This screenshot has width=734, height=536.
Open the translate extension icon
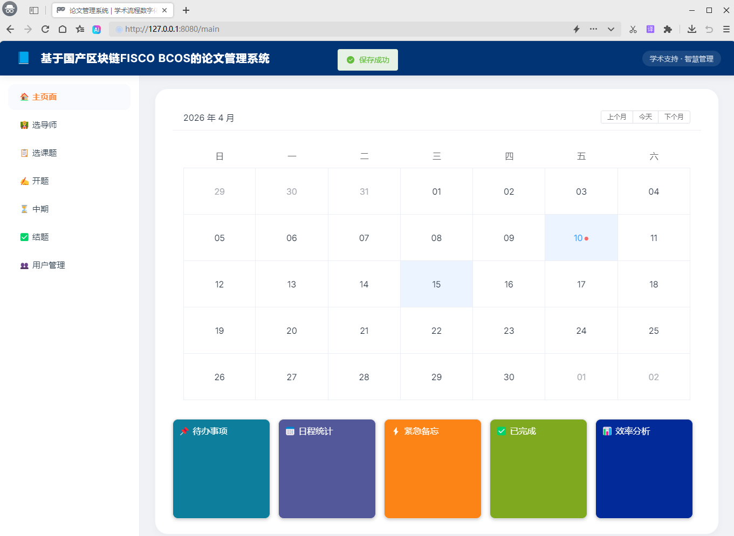click(x=650, y=29)
